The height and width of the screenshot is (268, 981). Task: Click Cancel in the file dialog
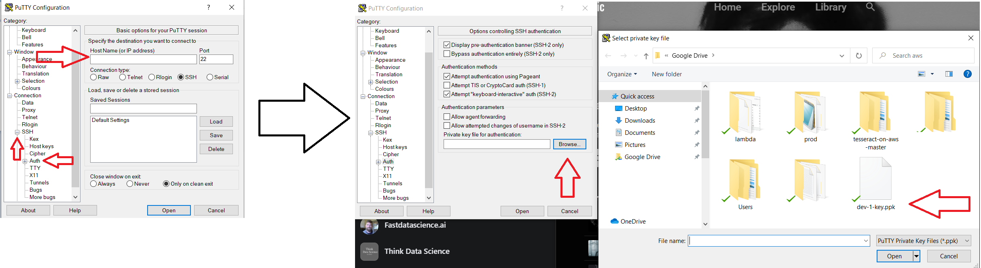click(x=949, y=256)
